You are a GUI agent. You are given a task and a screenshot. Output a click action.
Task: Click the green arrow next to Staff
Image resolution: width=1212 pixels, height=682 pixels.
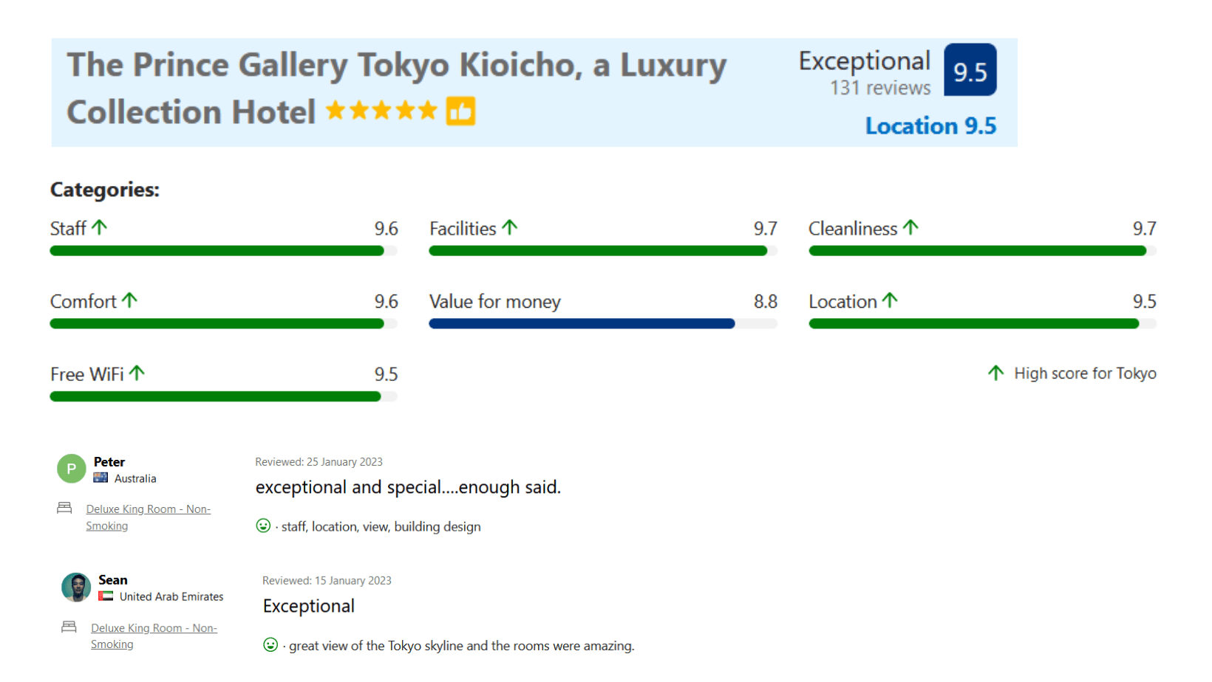point(100,227)
